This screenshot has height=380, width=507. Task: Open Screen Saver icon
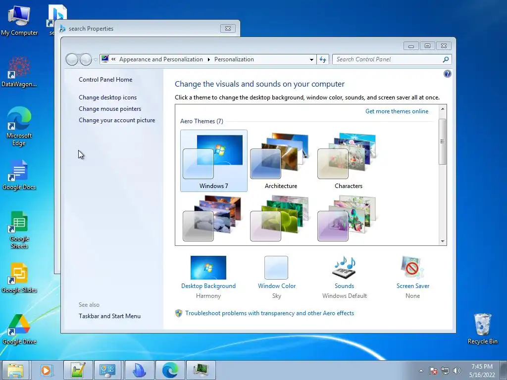point(412,268)
